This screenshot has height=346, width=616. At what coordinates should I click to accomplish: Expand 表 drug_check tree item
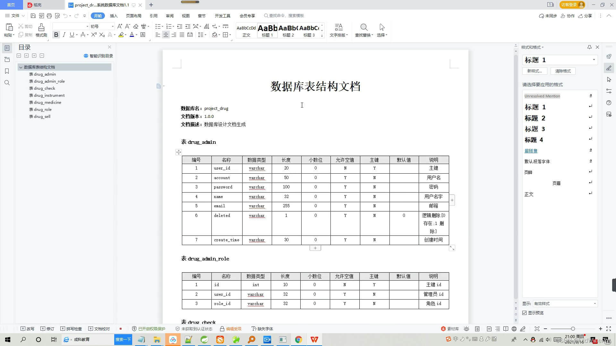point(42,88)
